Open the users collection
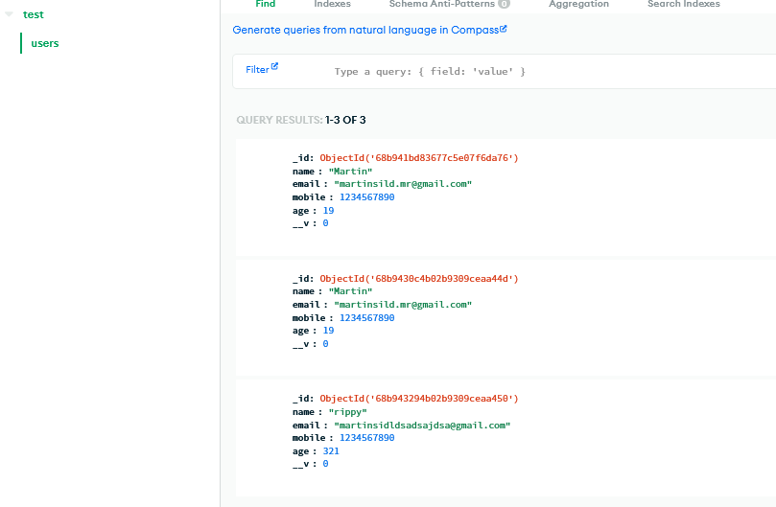776x507 pixels. [x=44, y=43]
